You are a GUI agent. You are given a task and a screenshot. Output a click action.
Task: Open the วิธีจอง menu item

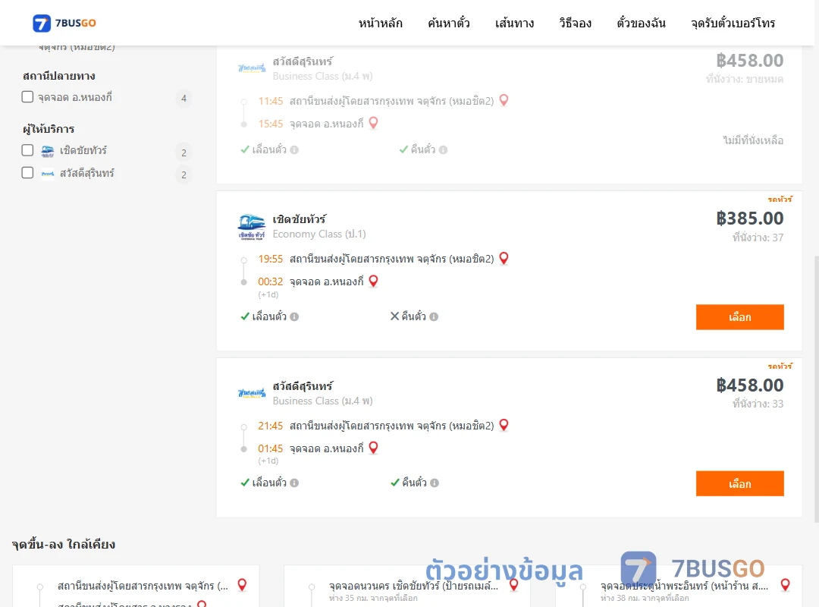click(x=575, y=23)
